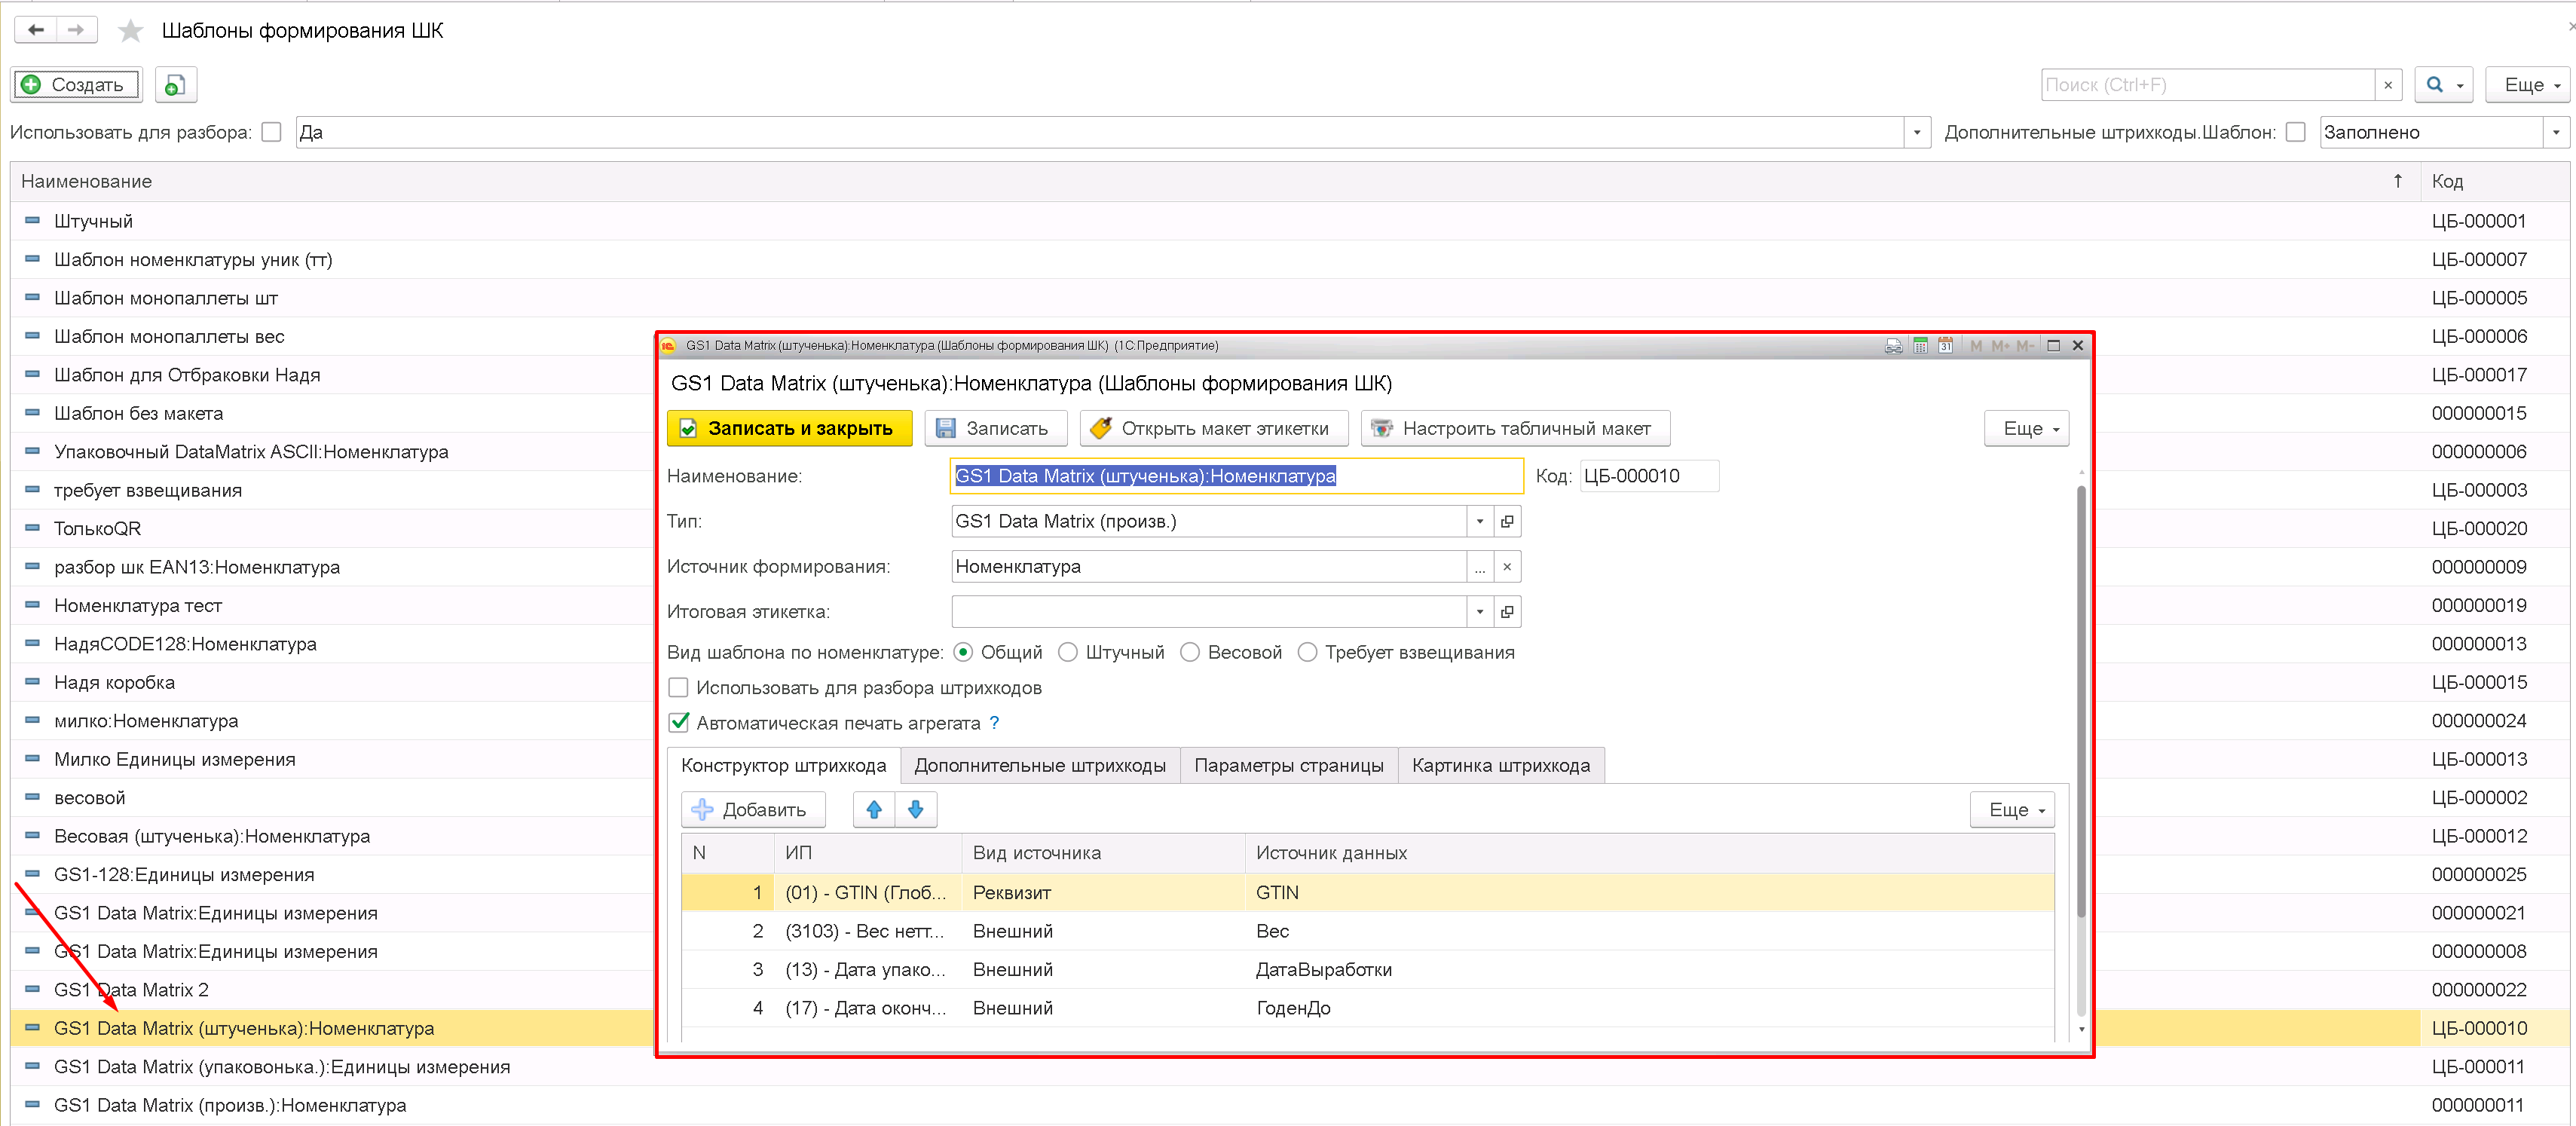Expand the Тип dropdown arrow

tap(1480, 521)
